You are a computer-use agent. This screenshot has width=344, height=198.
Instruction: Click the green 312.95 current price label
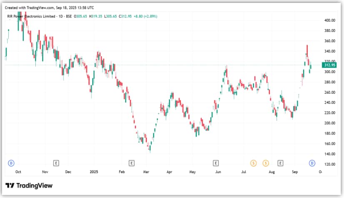pos(329,65)
